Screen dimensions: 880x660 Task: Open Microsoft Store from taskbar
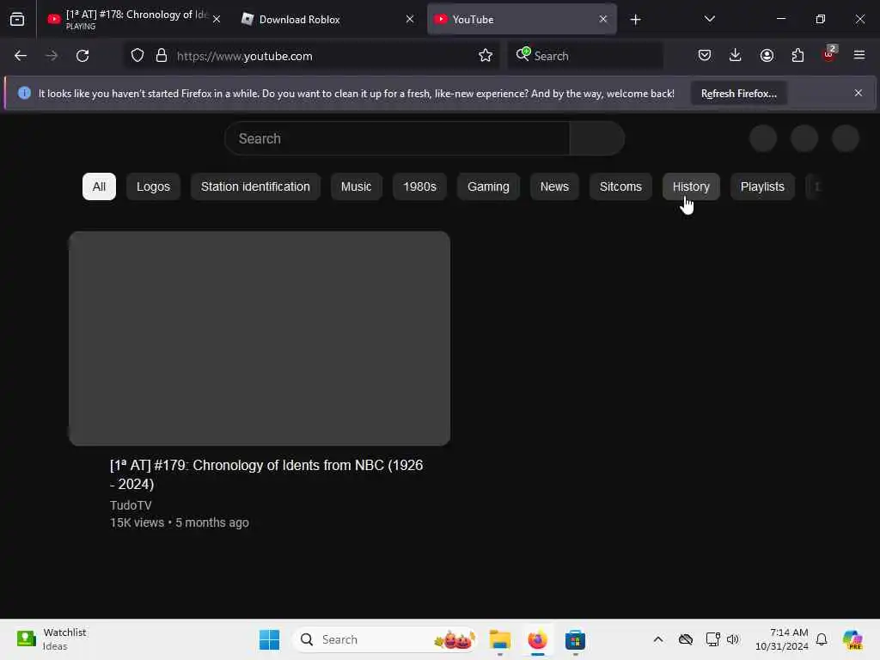point(575,639)
